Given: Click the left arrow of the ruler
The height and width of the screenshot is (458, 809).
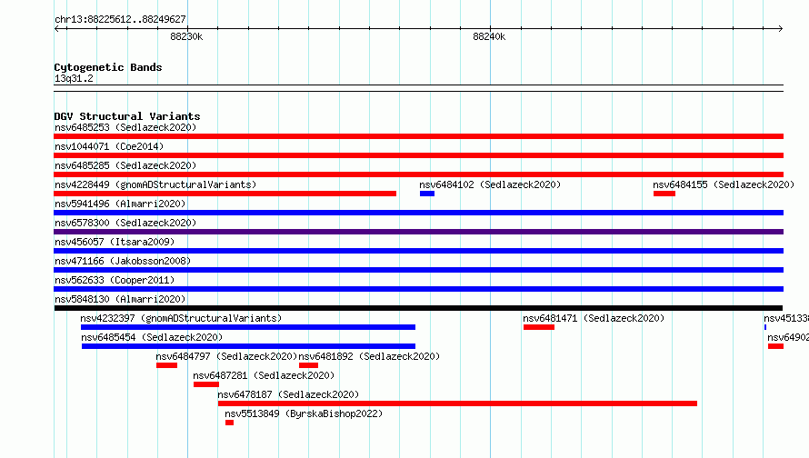Looking at the screenshot, I should click(57, 28).
